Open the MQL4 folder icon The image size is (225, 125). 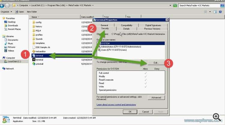33,31
